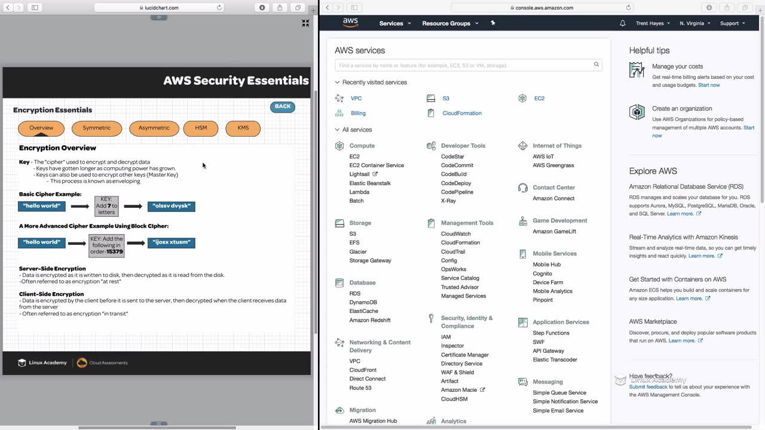
Task: Click the BACK button on the Lucidchart slide
Action: (283, 107)
